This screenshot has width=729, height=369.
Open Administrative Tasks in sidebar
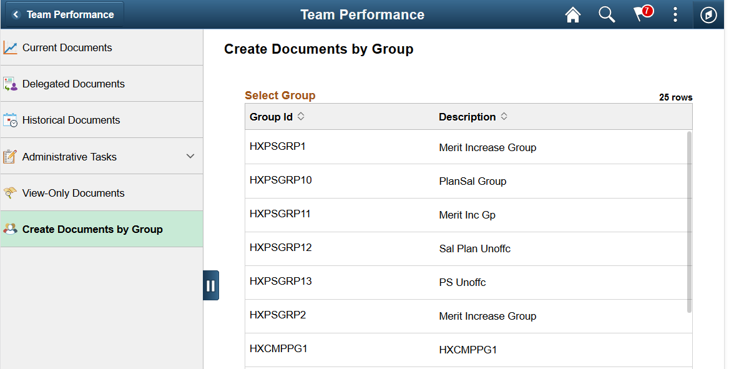(101, 156)
